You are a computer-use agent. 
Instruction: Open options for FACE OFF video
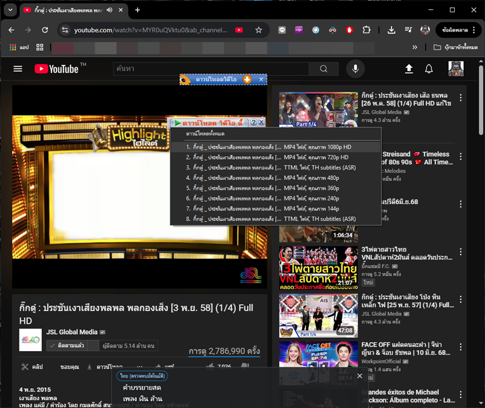click(461, 347)
